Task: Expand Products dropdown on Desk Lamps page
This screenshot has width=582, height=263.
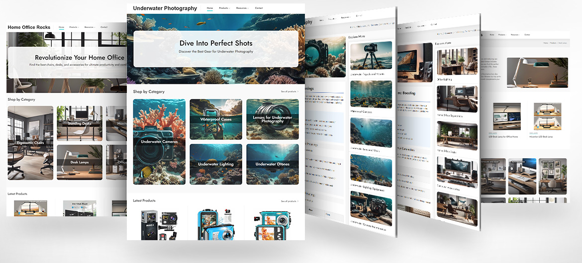Action: pos(502,34)
